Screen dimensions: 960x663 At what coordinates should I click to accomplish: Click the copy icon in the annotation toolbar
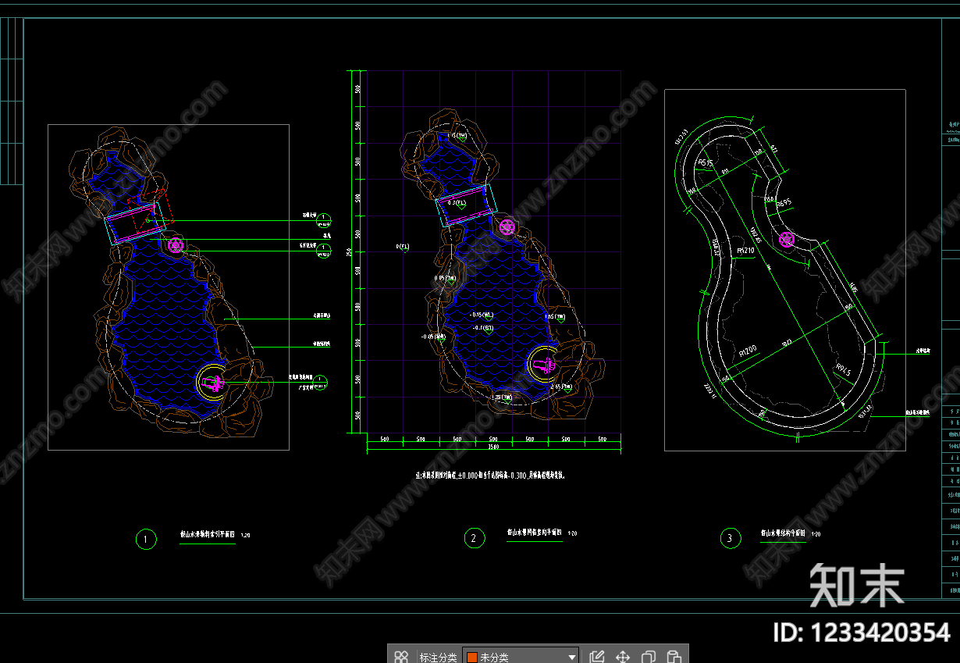(x=649, y=657)
